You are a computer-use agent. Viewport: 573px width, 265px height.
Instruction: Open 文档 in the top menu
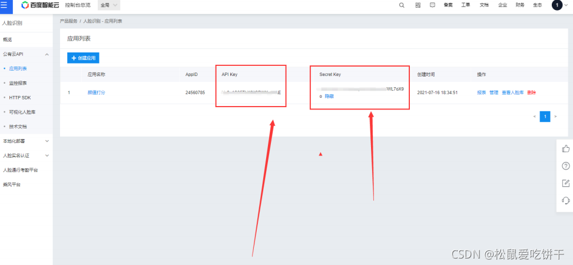click(x=484, y=5)
